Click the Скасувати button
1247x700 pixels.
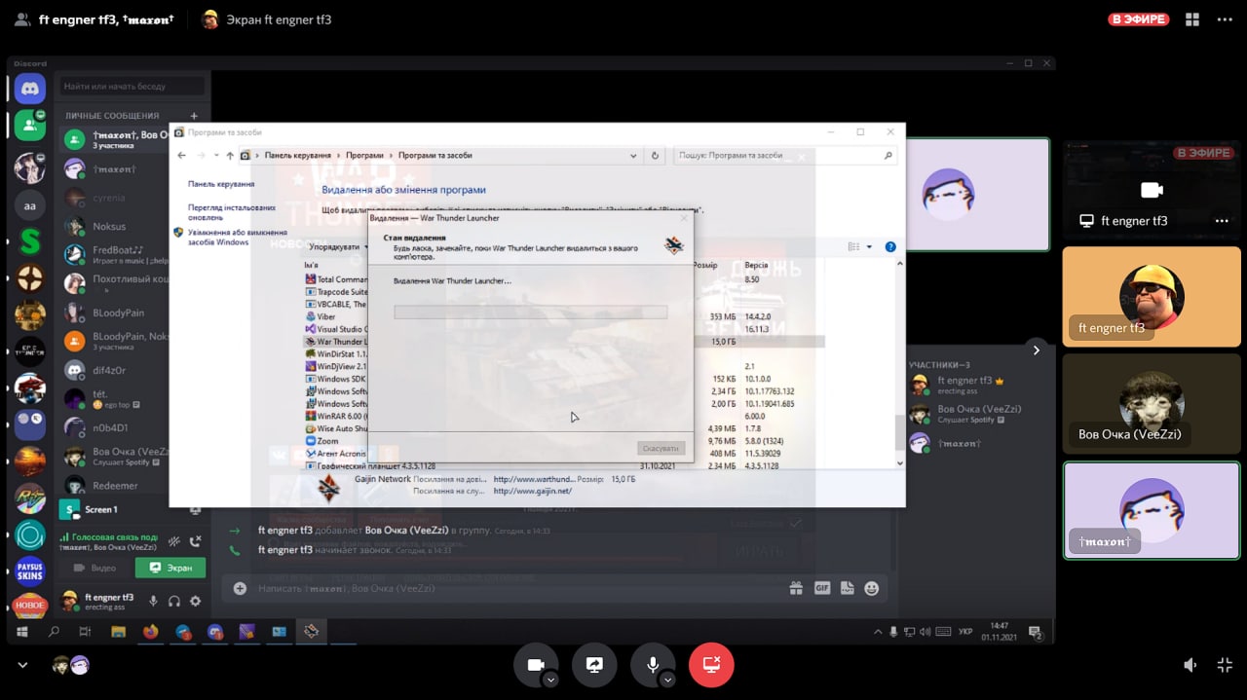(x=662, y=448)
